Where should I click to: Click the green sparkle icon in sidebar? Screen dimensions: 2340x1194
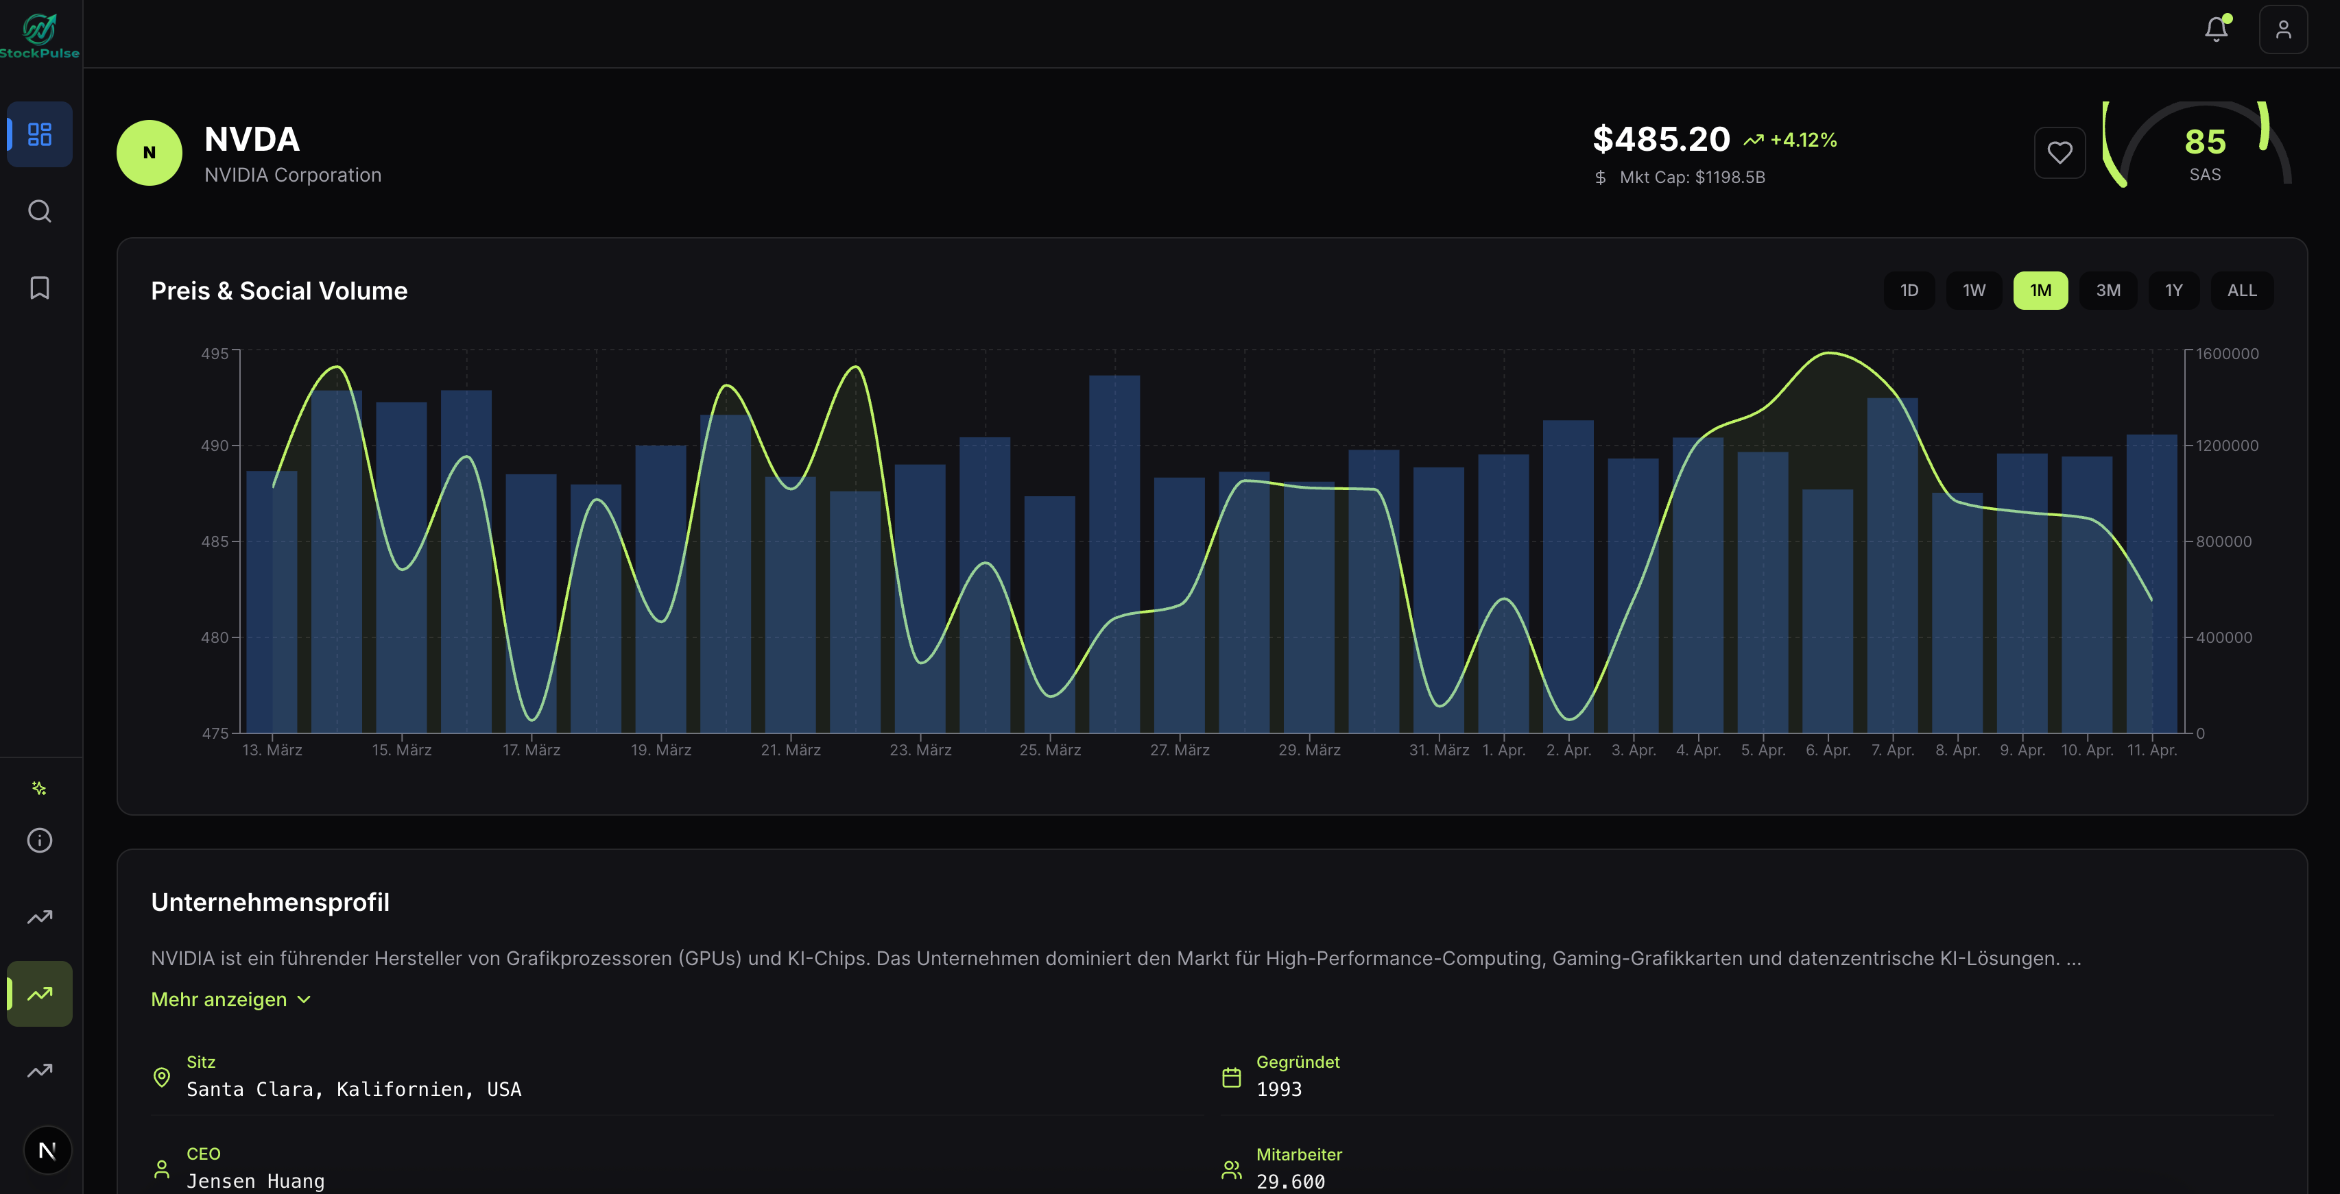coord(39,788)
